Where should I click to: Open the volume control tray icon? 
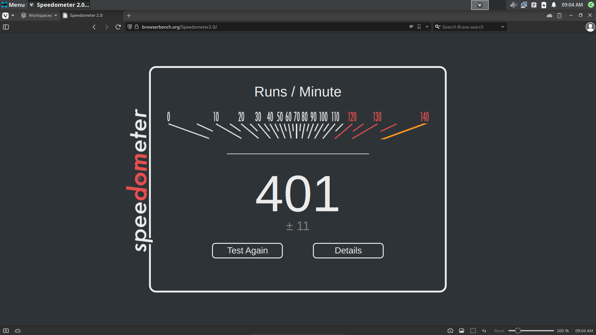(x=513, y=5)
